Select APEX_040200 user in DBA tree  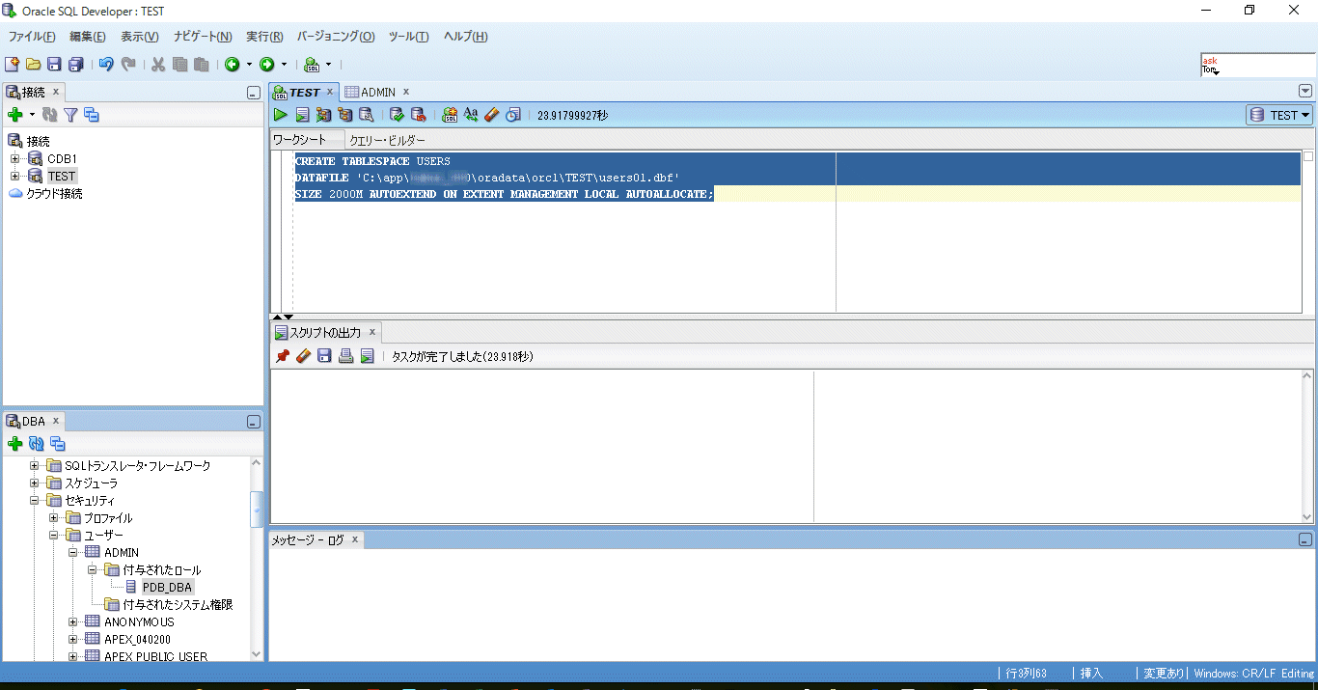click(x=138, y=639)
